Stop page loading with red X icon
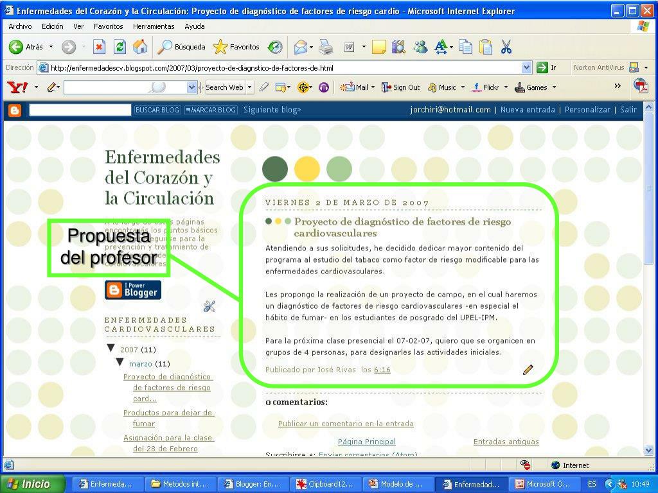Screen dimensions: 658x493 pos(99,47)
